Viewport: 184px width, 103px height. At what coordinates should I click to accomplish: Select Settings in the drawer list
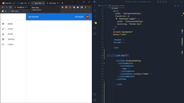tap(13, 39)
